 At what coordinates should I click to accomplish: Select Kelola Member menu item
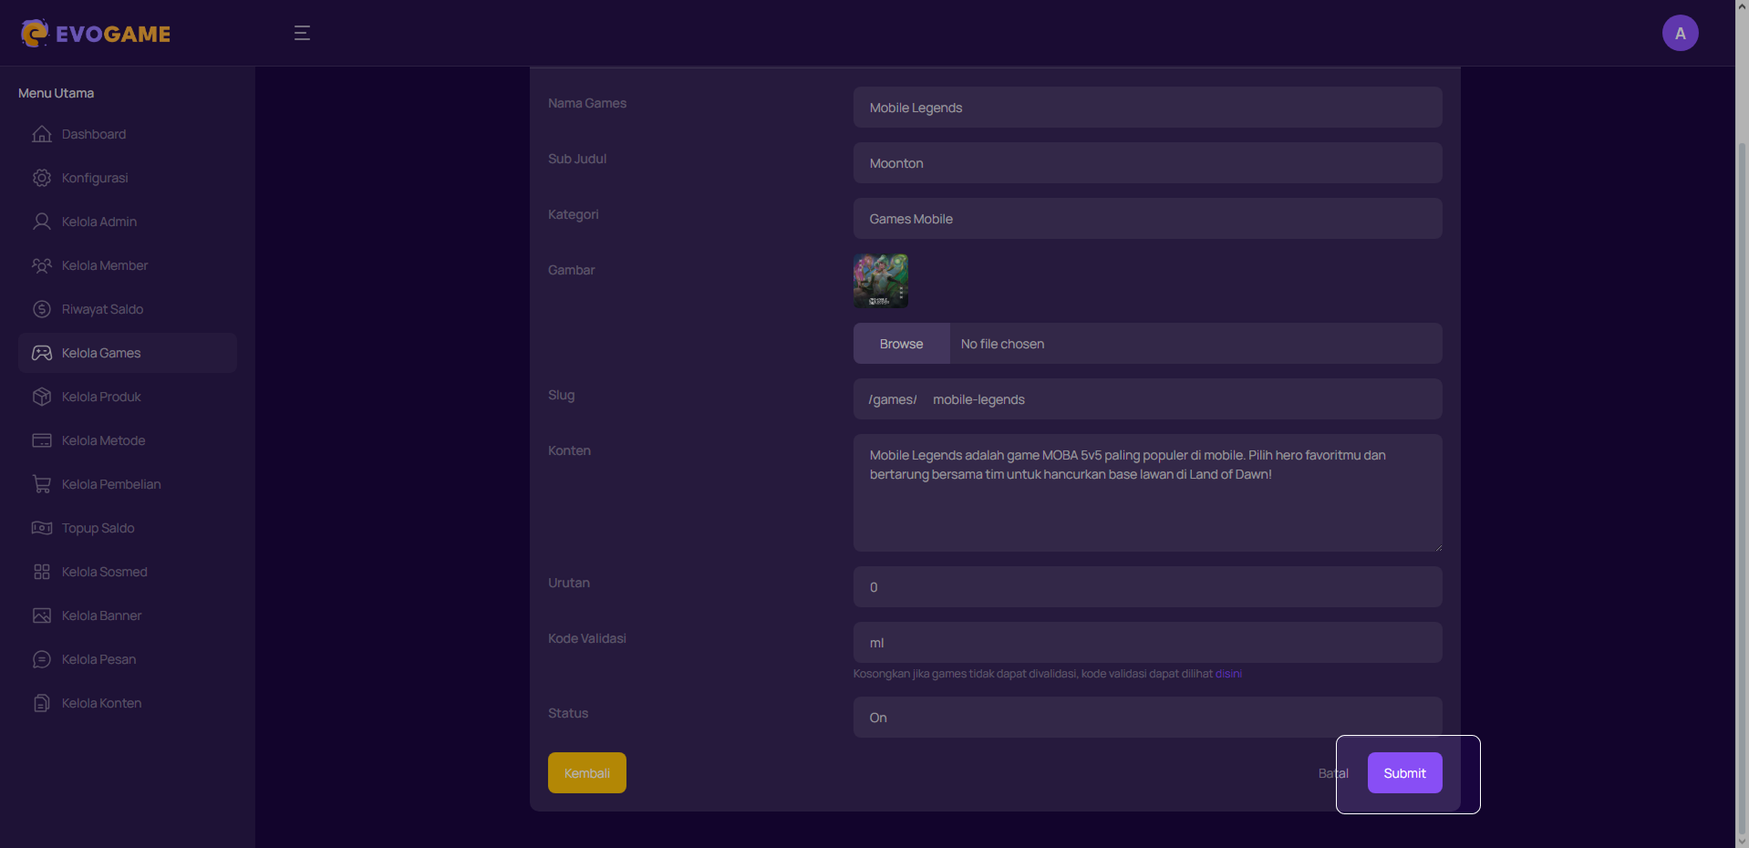(128, 265)
